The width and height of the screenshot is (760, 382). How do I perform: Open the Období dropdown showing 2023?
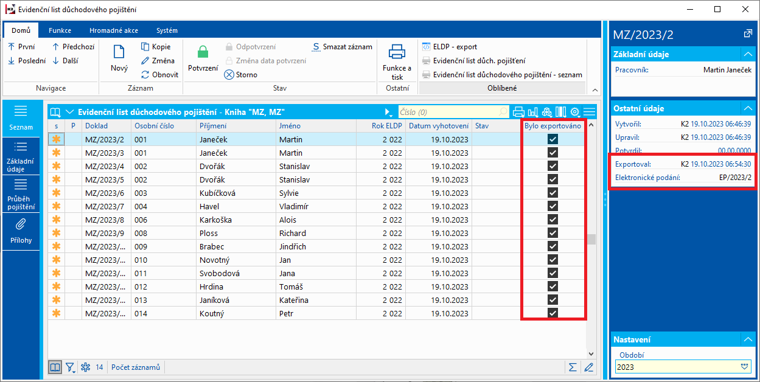coord(745,367)
